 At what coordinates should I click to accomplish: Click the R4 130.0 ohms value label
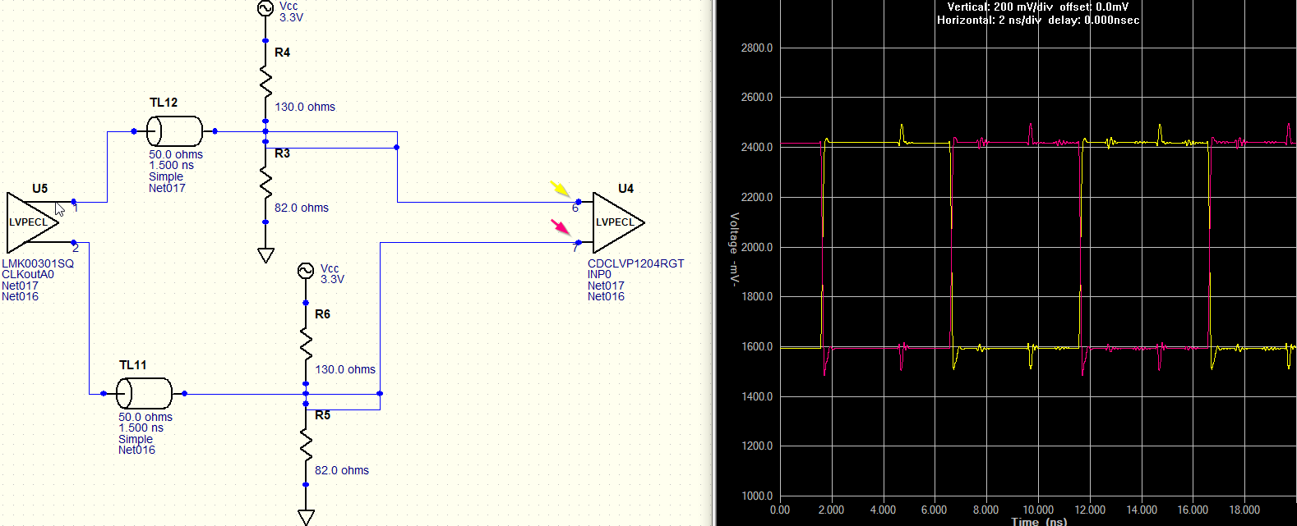tap(305, 107)
